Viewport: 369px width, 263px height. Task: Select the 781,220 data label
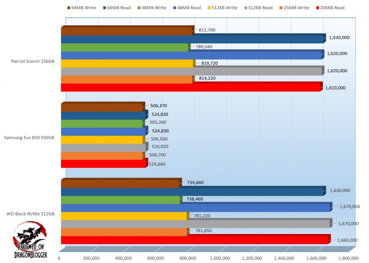point(202,215)
